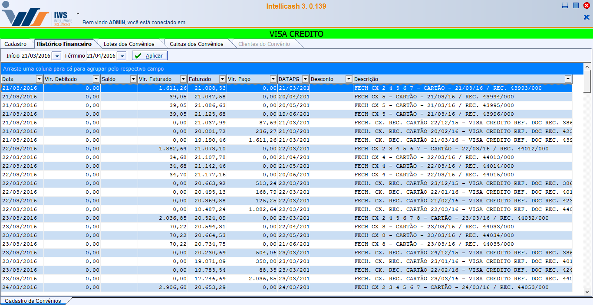Click the Início date field

coord(36,56)
